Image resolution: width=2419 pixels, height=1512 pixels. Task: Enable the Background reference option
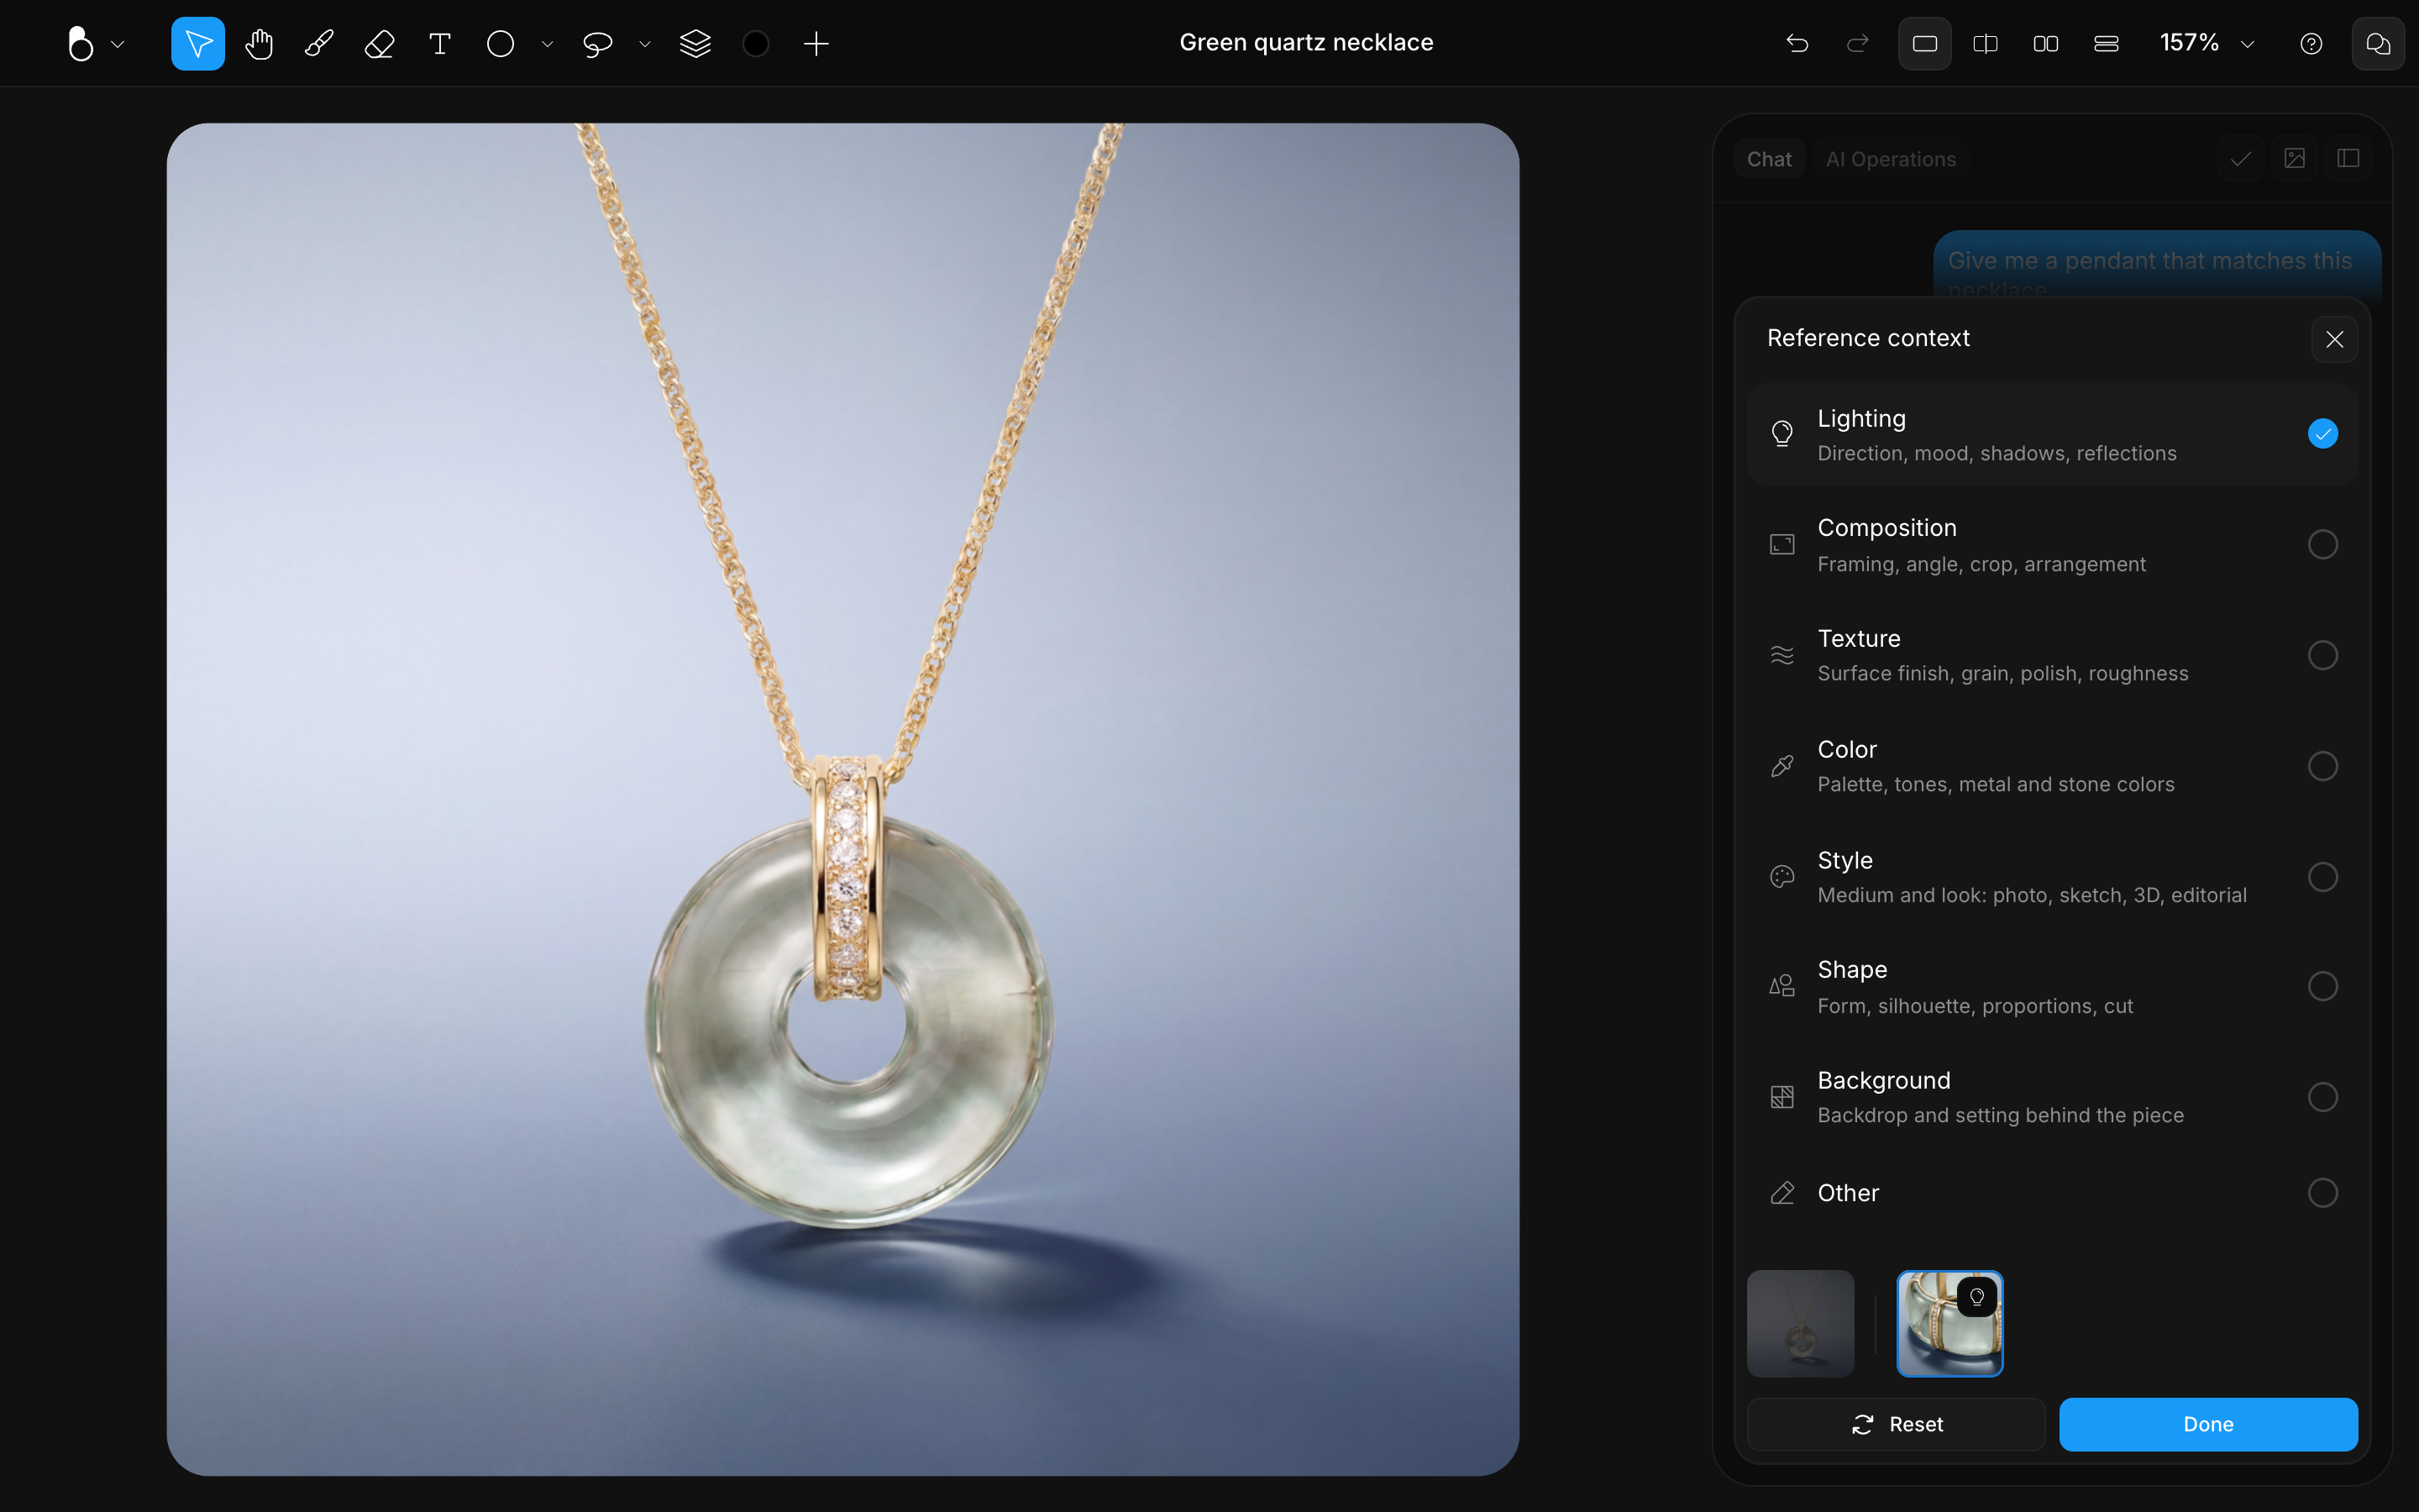(2323, 1097)
